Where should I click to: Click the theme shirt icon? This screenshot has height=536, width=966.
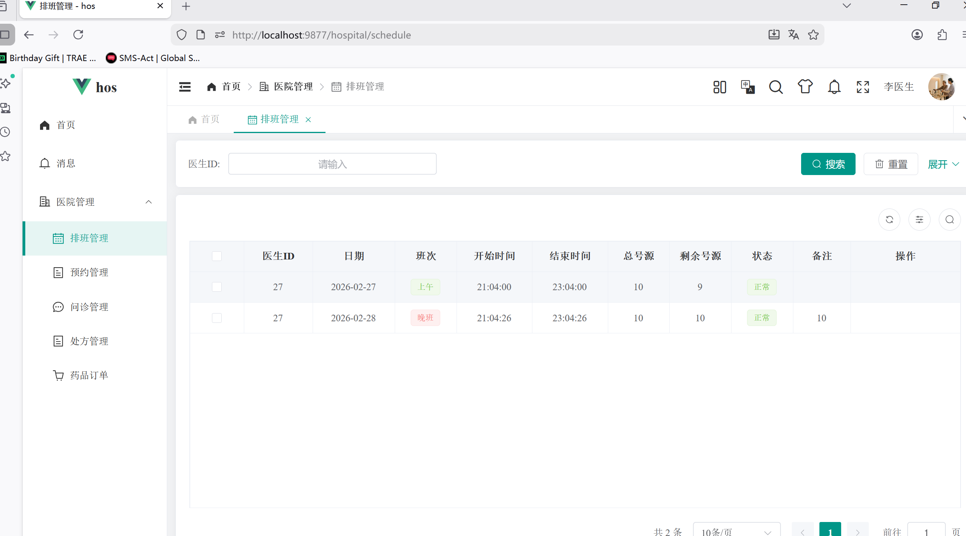pos(805,86)
